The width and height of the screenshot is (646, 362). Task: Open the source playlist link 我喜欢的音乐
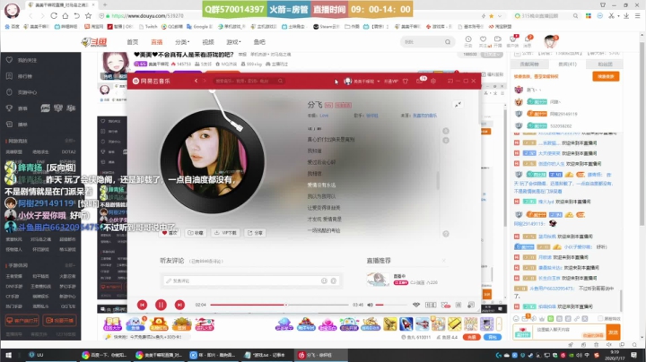[424, 116]
